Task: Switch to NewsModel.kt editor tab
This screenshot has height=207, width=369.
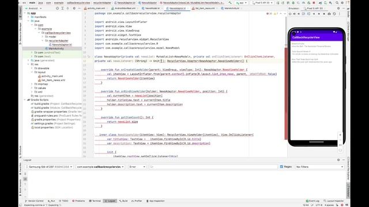Action: [152, 8]
